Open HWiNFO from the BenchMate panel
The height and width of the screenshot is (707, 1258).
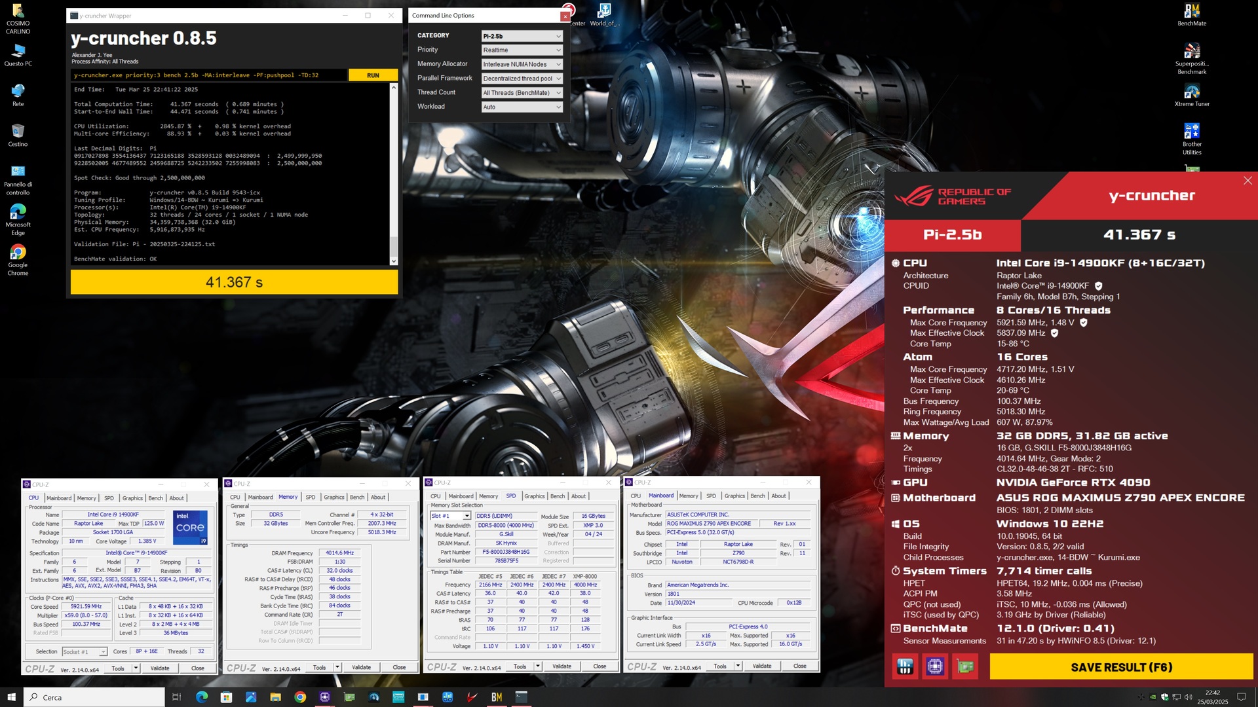[x=905, y=667]
